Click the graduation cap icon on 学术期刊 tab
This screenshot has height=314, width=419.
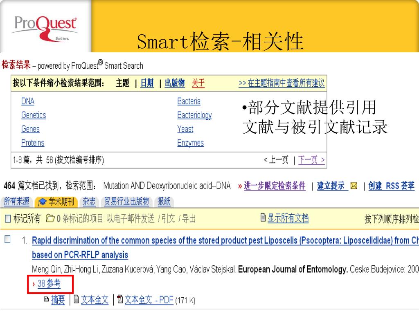42,202
